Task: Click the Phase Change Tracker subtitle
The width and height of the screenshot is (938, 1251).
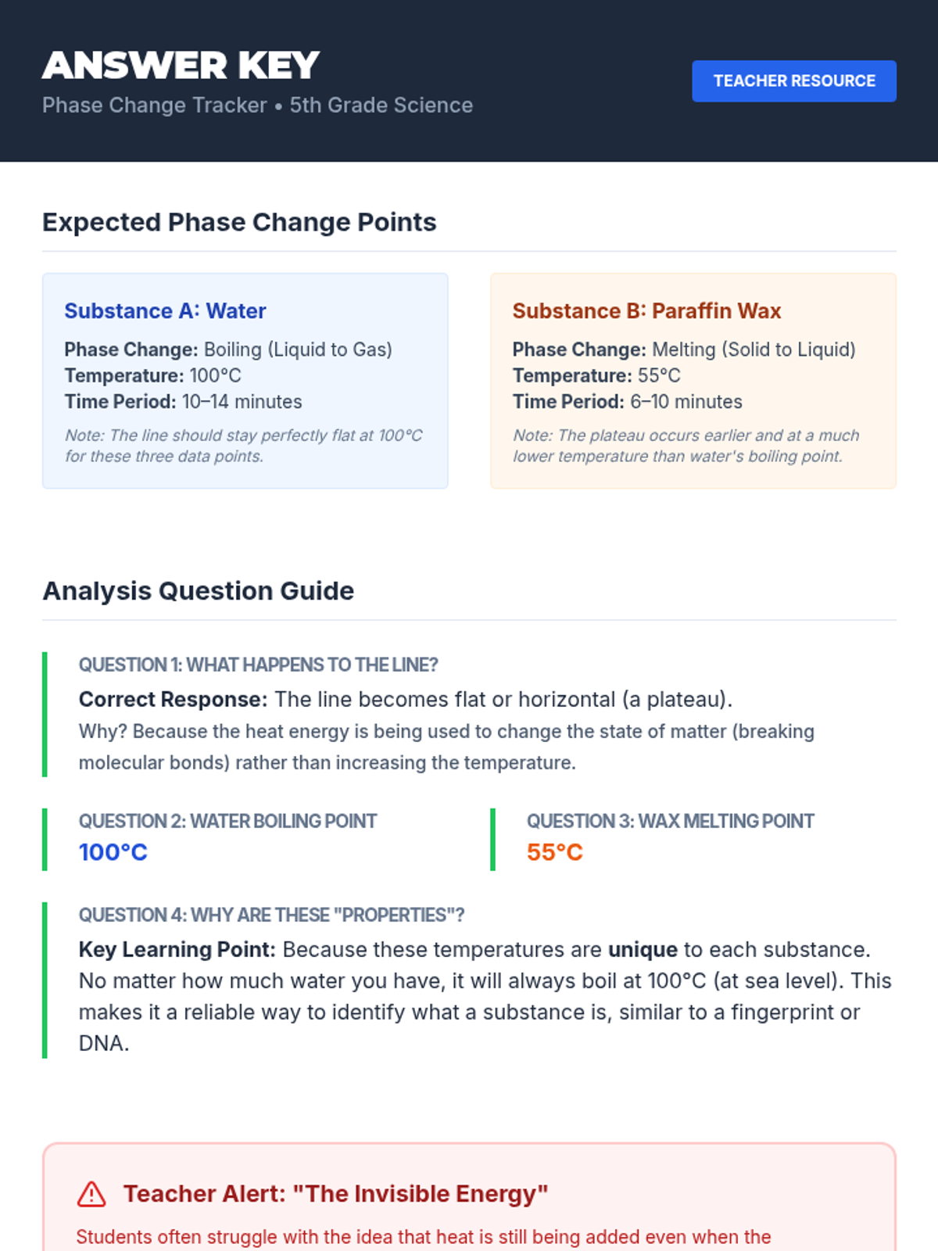Action: [x=257, y=106]
